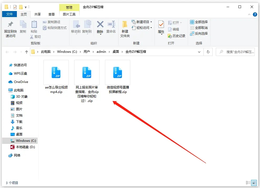Open Customize Quick Access Toolbar dropdown

tap(26, 7)
